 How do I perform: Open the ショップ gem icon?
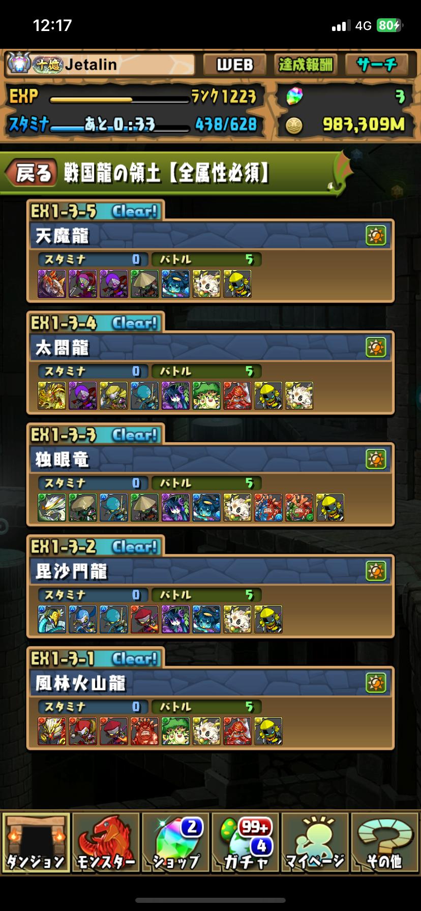click(175, 842)
